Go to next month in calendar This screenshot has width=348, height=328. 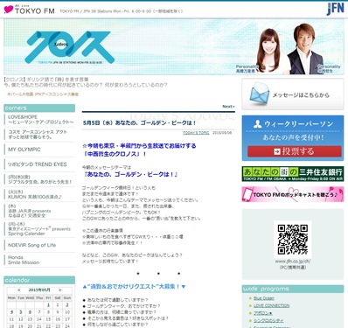click(60, 290)
